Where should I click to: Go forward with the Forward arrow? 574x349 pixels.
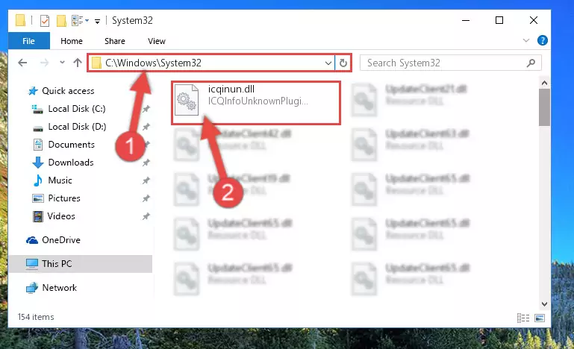tap(45, 63)
